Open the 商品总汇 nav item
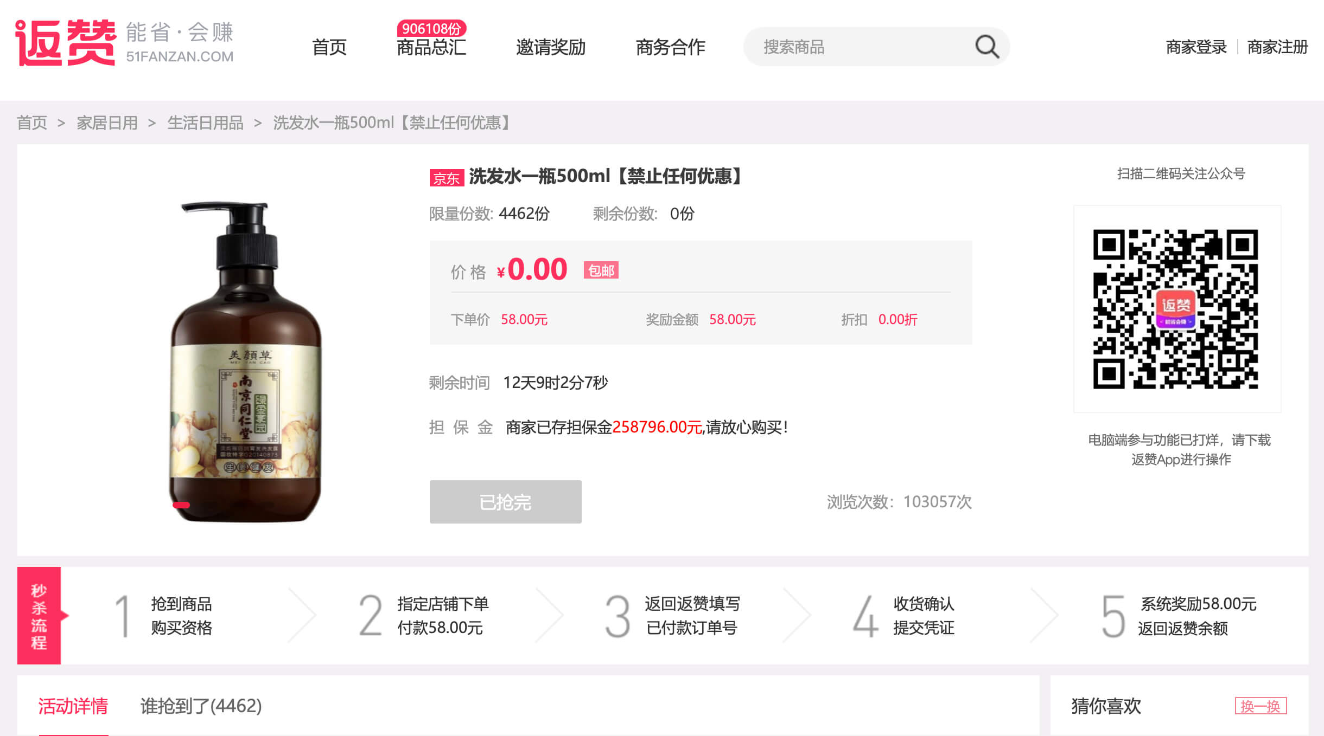 point(431,47)
